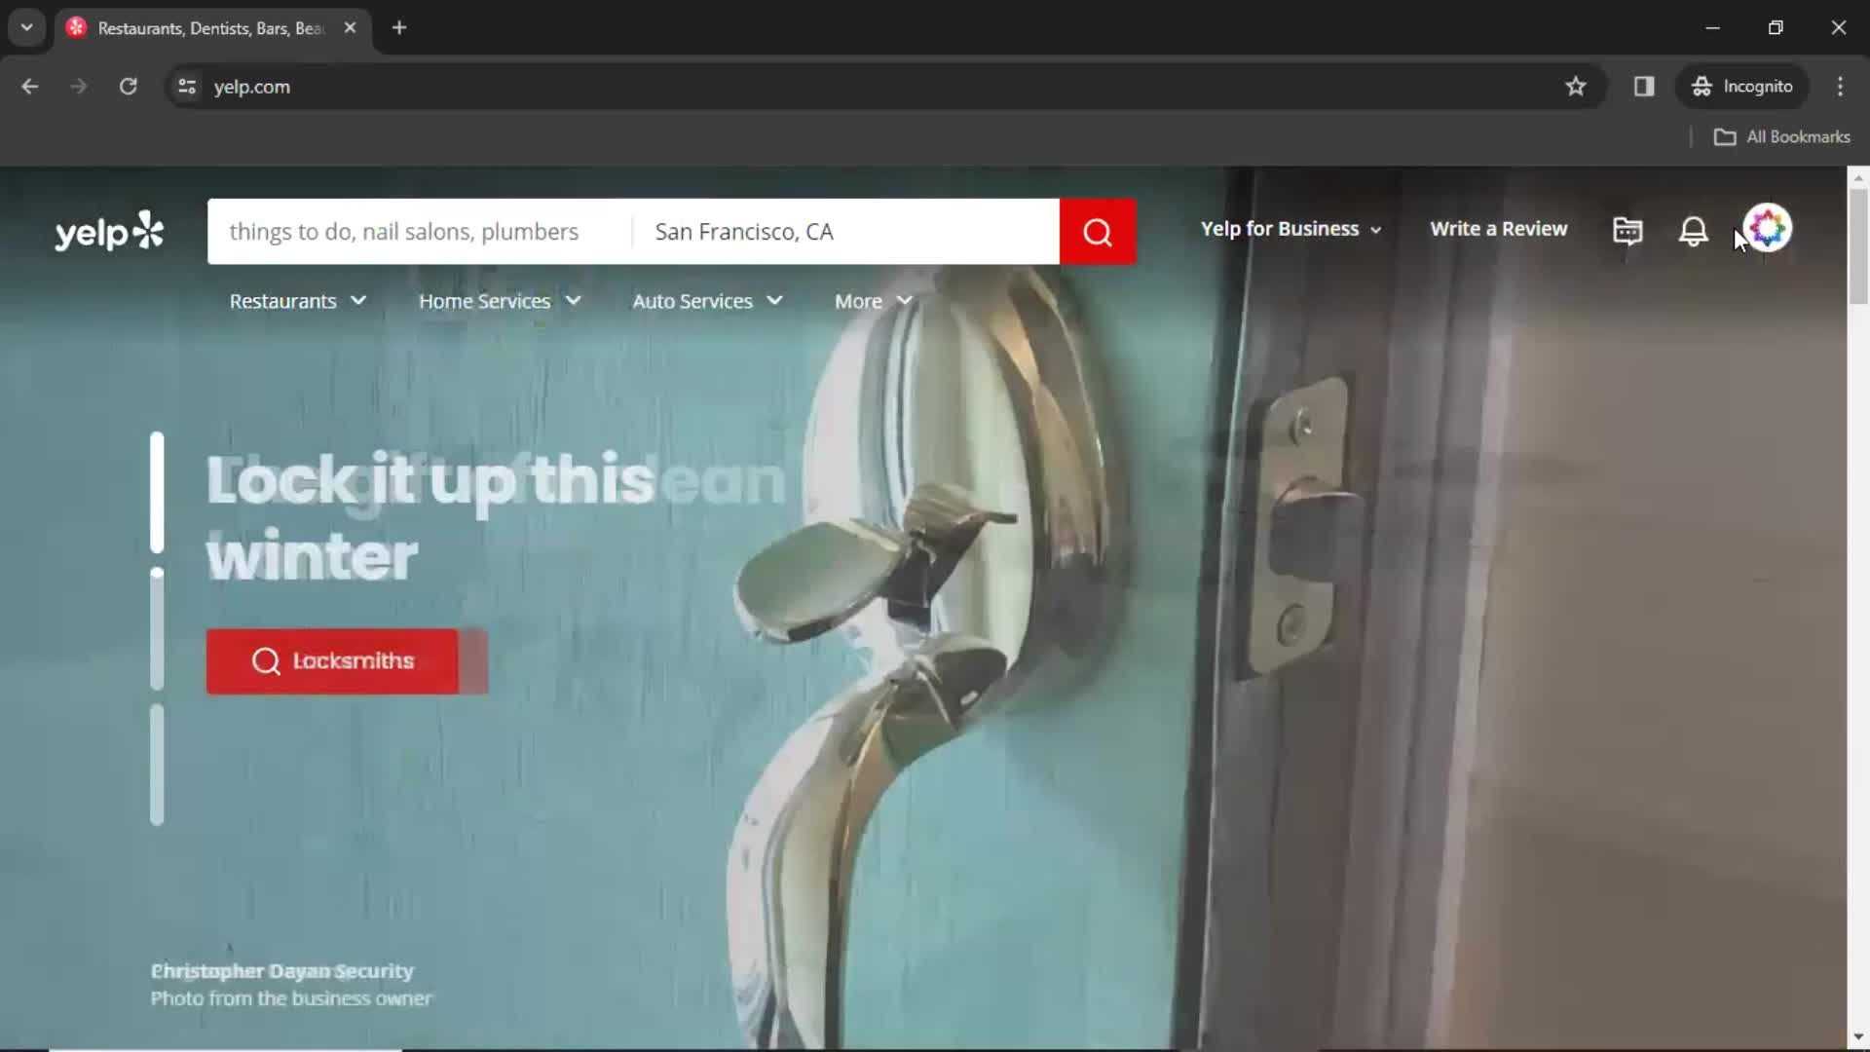Screen dimensions: 1870x1052
Task: Click the bookmarks/saved icon
Action: (x=1628, y=229)
